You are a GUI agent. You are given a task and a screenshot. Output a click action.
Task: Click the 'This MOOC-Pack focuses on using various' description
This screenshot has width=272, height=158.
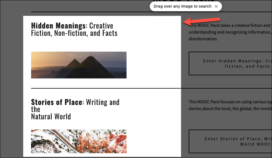230,102
